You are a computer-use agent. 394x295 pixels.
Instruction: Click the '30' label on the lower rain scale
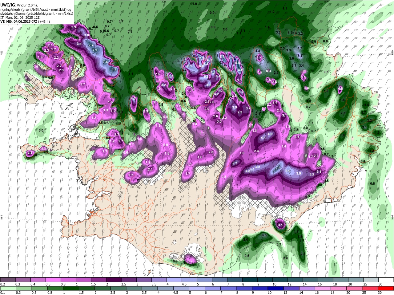click(380, 293)
